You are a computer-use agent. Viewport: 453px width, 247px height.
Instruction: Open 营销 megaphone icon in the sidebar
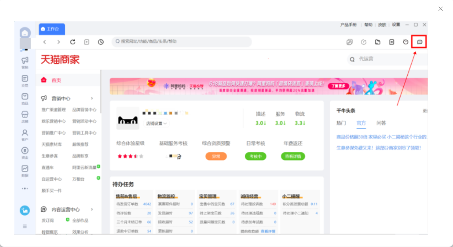point(25,62)
